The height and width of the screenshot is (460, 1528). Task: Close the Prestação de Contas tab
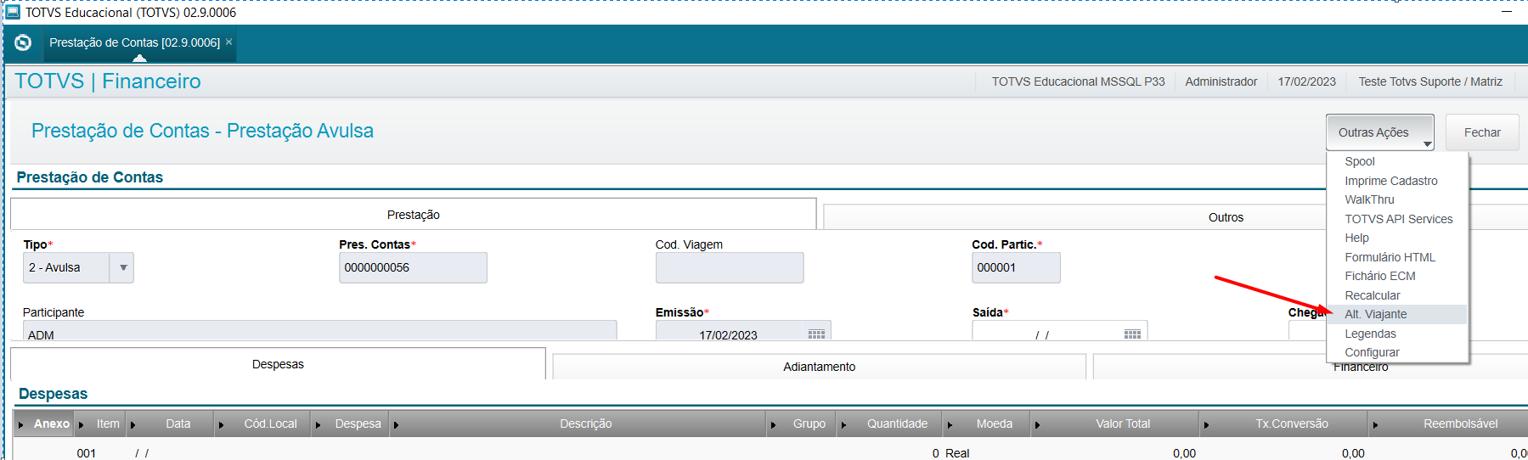click(x=228, y=42)
